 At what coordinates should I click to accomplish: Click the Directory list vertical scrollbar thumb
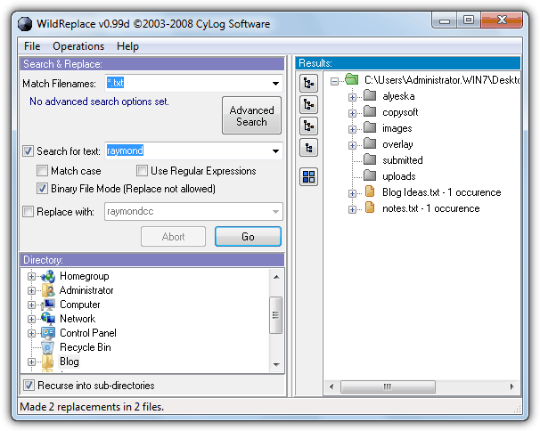click(275, 315)
